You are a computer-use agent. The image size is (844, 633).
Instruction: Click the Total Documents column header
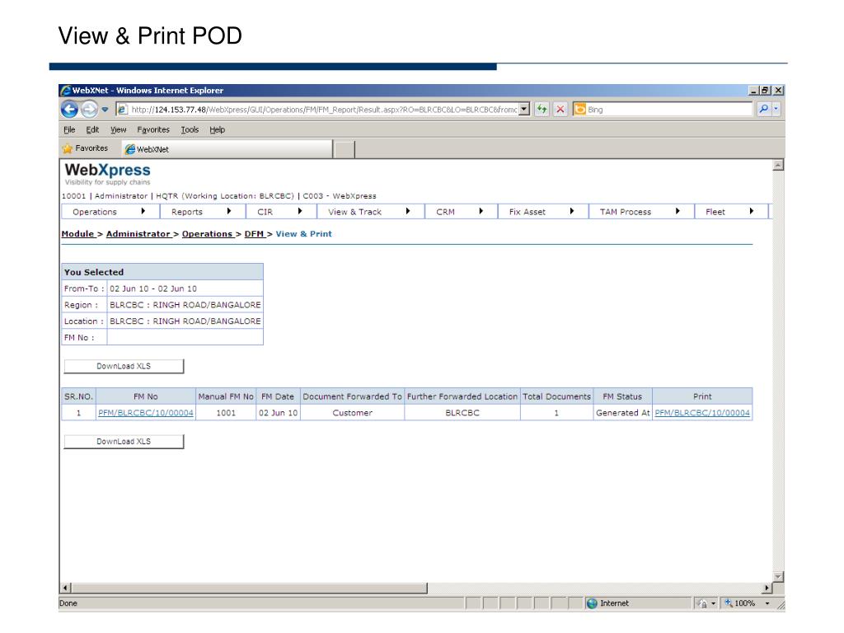(557, 396)
